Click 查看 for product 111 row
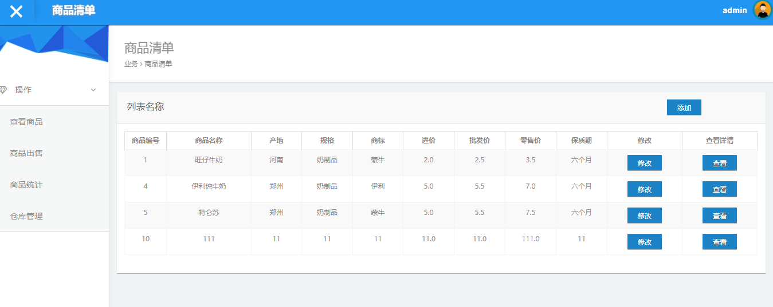Screen dimensions: 773x307 [720, 242]
